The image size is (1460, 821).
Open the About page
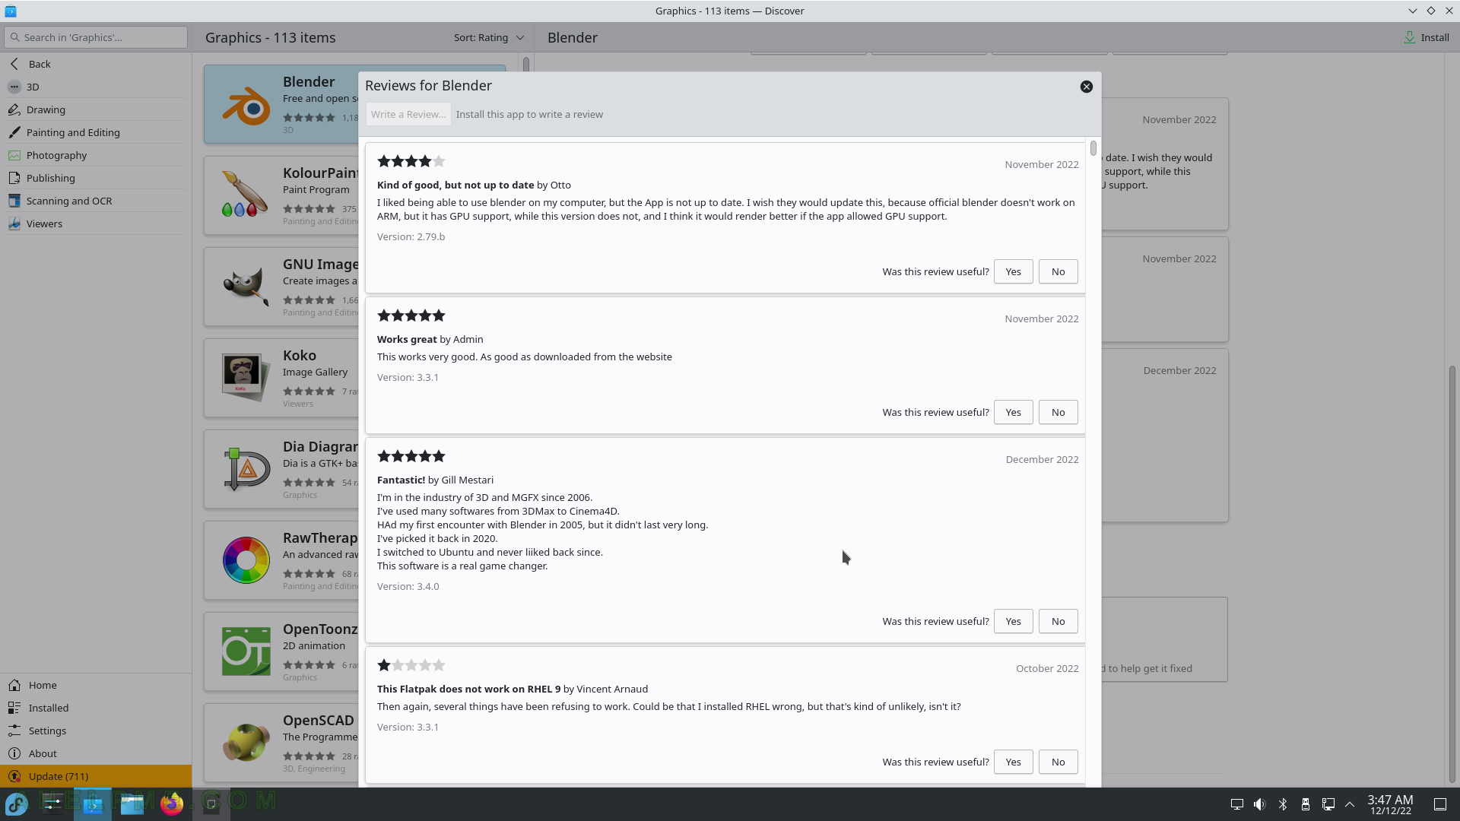96,753
